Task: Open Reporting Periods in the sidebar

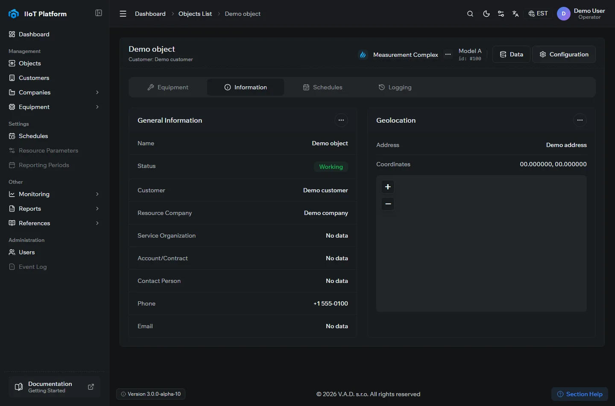Action: coord(54,165)
